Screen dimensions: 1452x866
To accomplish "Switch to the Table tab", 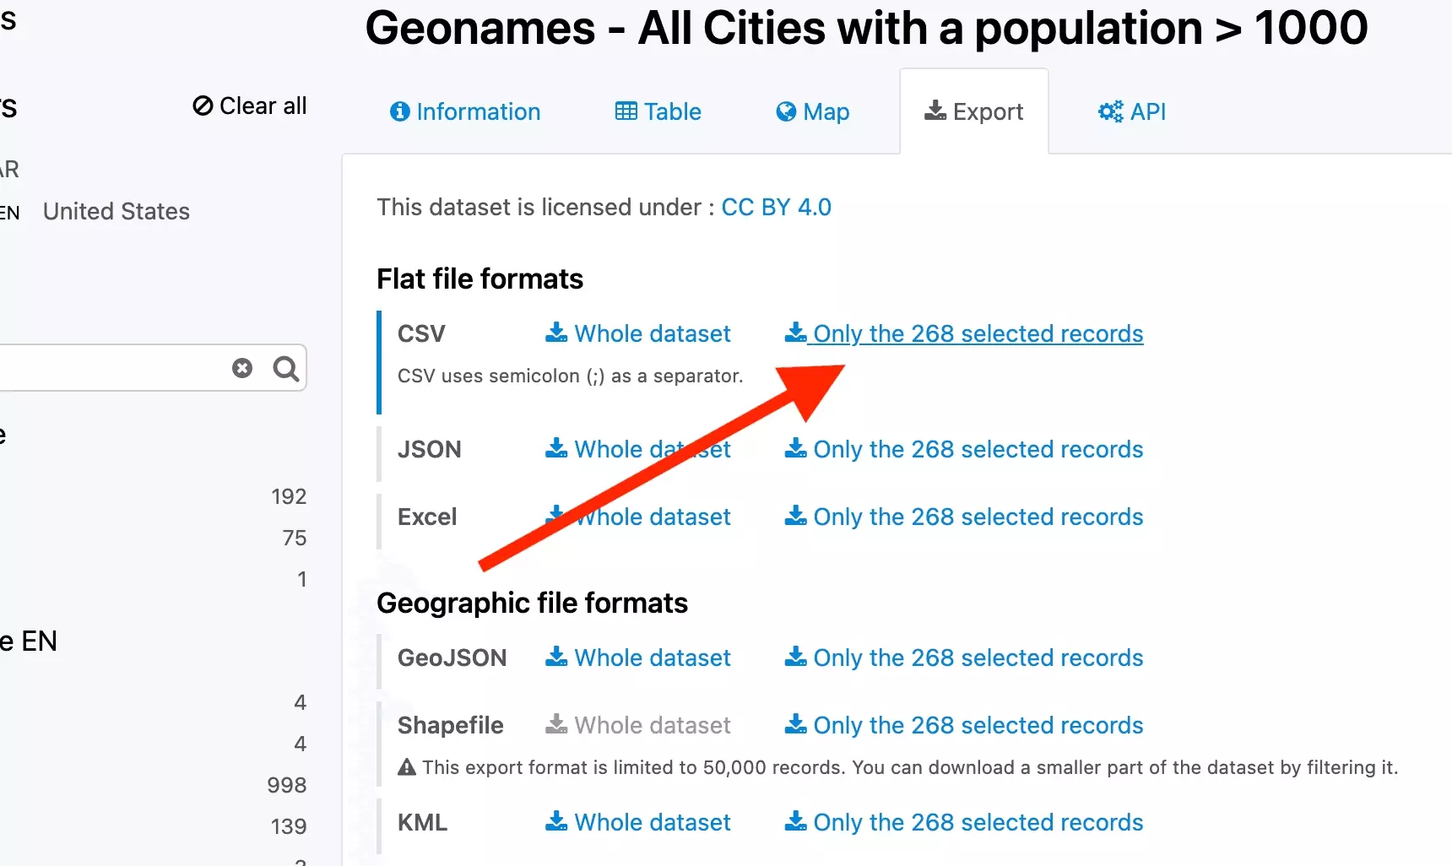I will pos(658,112).
